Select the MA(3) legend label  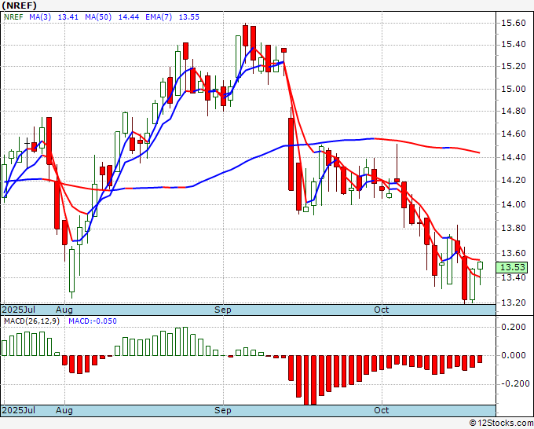click(40, 16)
